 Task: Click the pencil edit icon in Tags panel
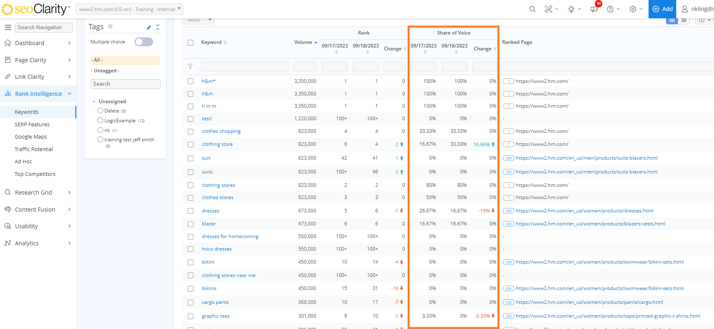[x=149, y=27]
